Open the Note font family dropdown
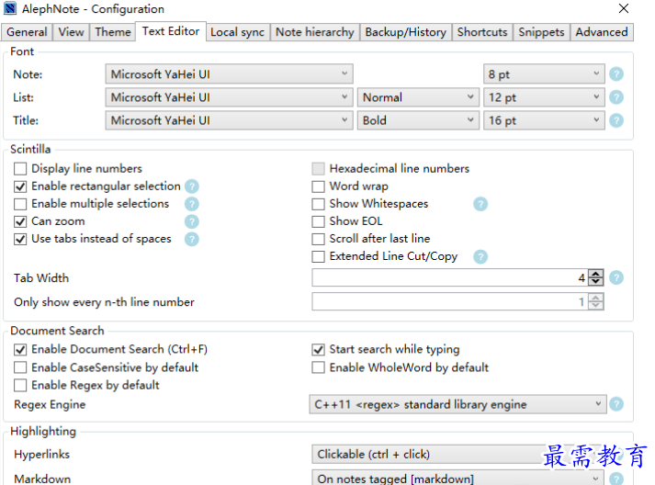This screenshot has width=655, height=485. (x=230, y=73)
